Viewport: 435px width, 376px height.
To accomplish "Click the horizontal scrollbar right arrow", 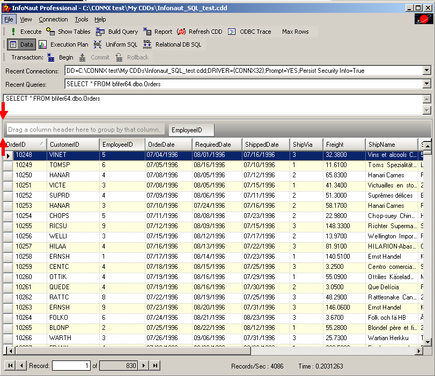I will pyautogui.click(x=419, y=350).
